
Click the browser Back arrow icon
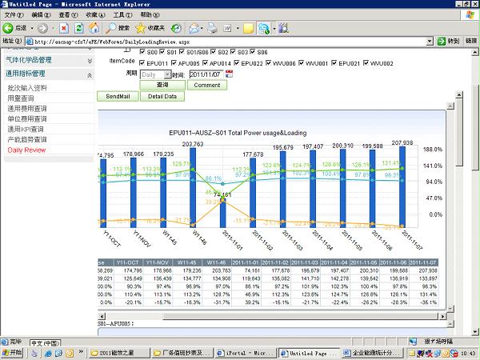point(8,28)
